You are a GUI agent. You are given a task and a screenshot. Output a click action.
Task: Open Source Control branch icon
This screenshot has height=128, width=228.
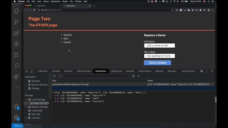pyautogui.click(x=16, y=22)
